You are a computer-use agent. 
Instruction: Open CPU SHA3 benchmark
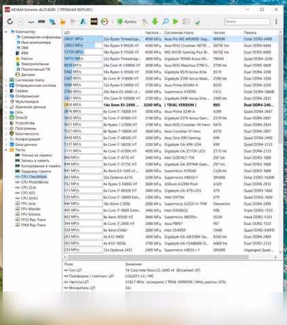(x=29, y=198)
